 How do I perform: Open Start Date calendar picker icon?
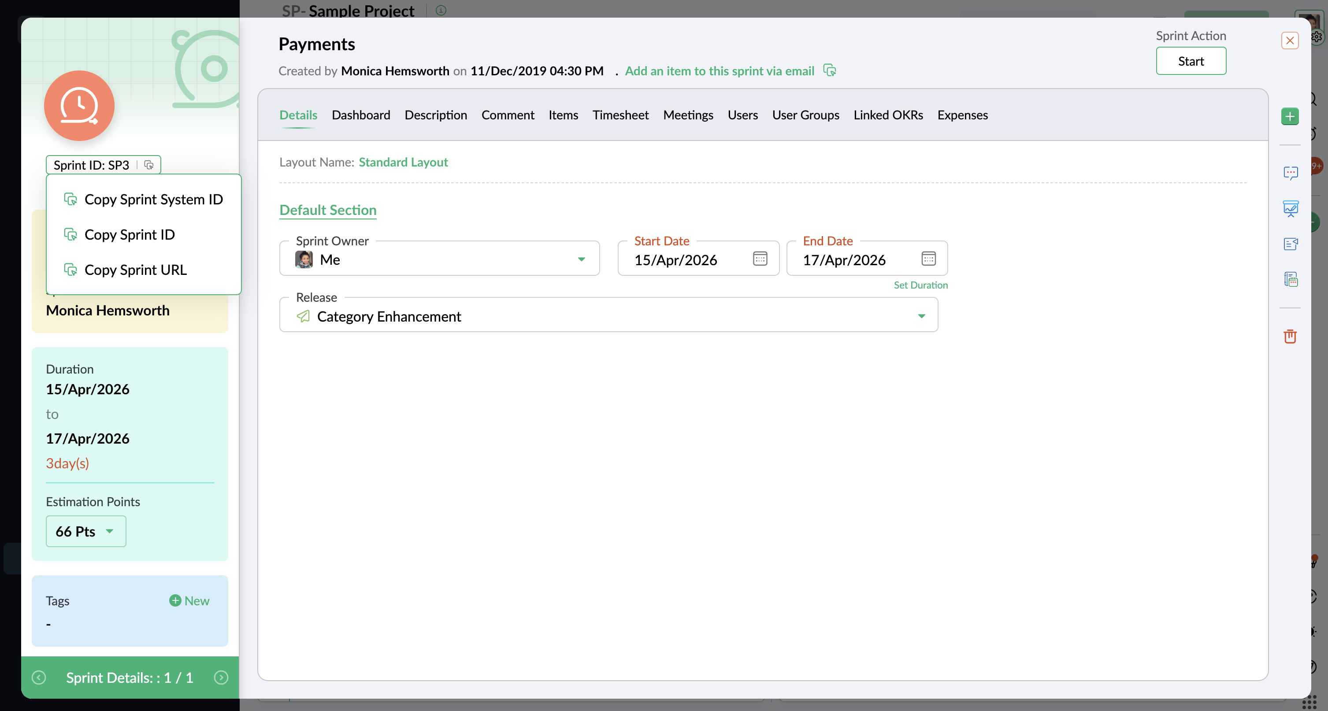click(760, 259)
